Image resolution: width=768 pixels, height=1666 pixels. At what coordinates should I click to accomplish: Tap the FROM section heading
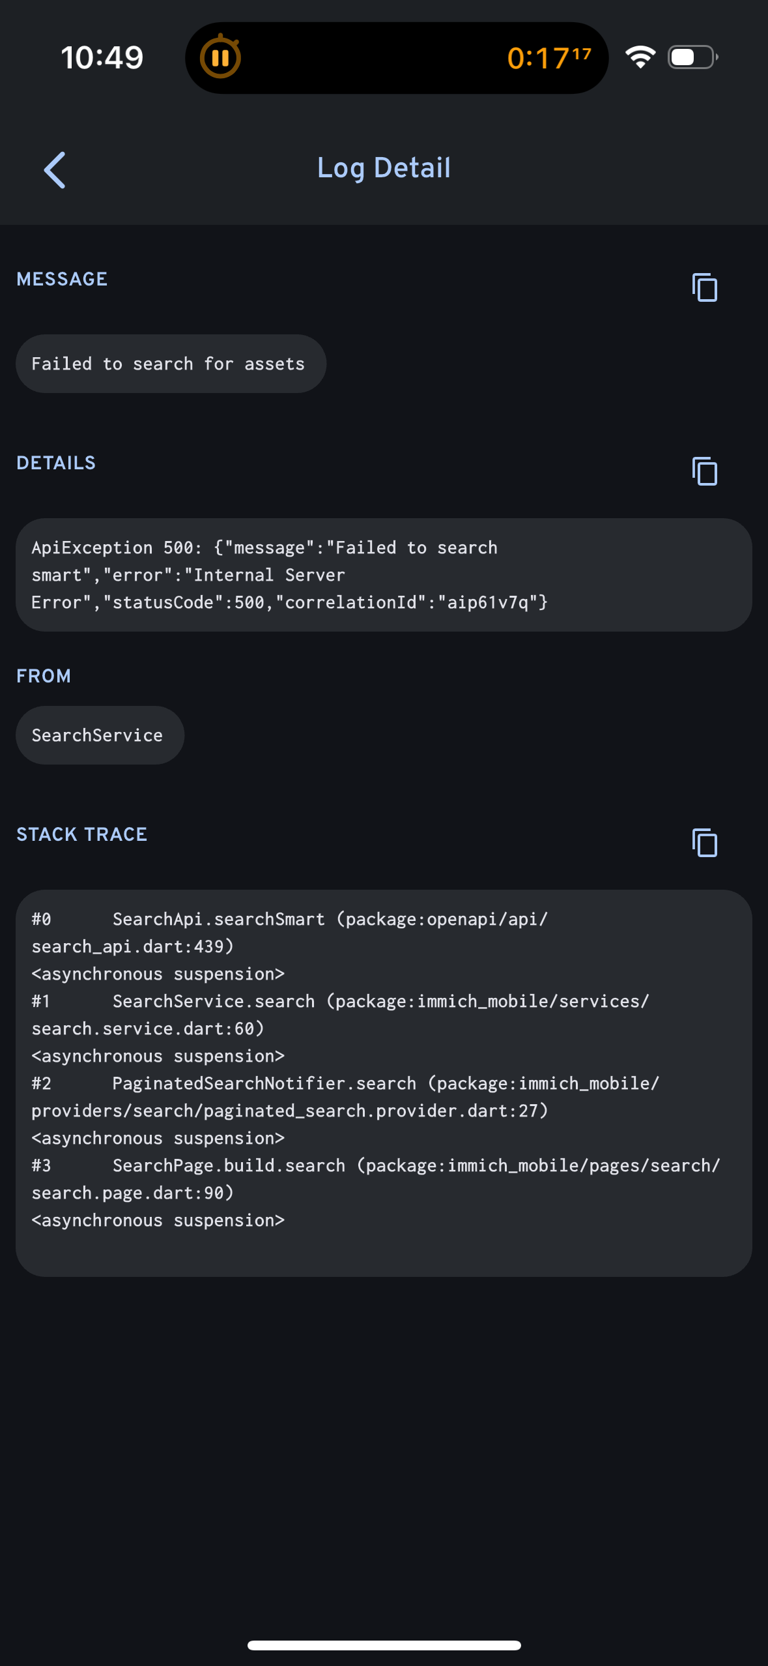click(44, 676)
